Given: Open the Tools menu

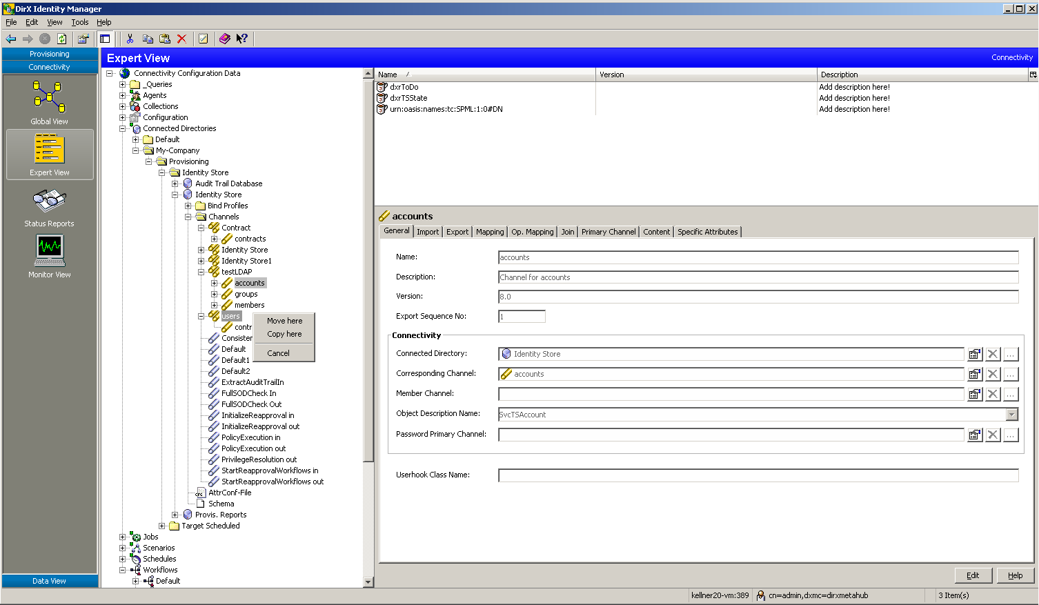Looking at the screenshot, I should pos(79,22).
